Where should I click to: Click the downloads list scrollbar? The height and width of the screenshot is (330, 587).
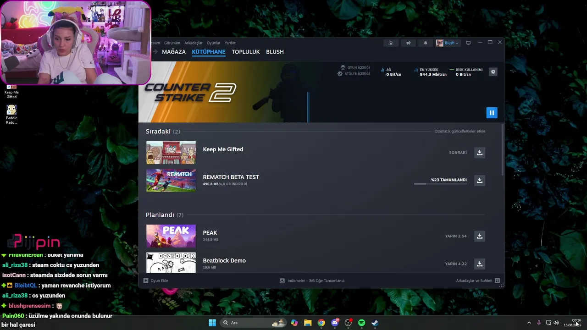503,149
